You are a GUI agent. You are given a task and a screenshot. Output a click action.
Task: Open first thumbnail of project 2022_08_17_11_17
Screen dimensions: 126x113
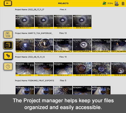tap(25, 22)
